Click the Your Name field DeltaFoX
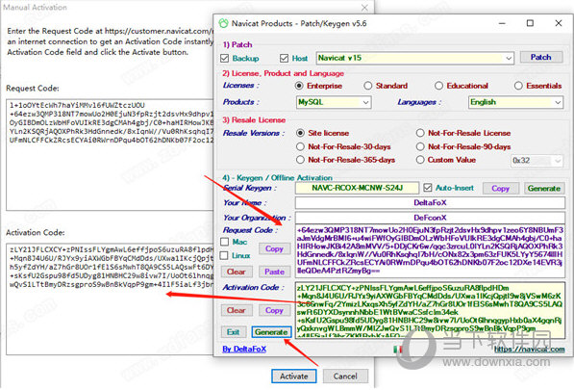This screenshot has width=574, height=390. (x=430, y=202)
